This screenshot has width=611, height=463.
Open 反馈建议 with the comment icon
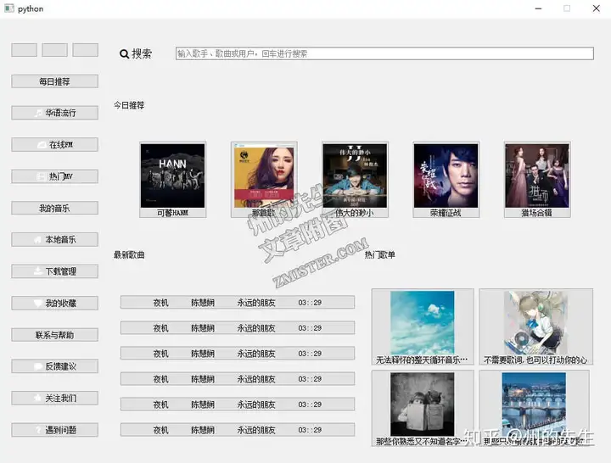point(54,366)
